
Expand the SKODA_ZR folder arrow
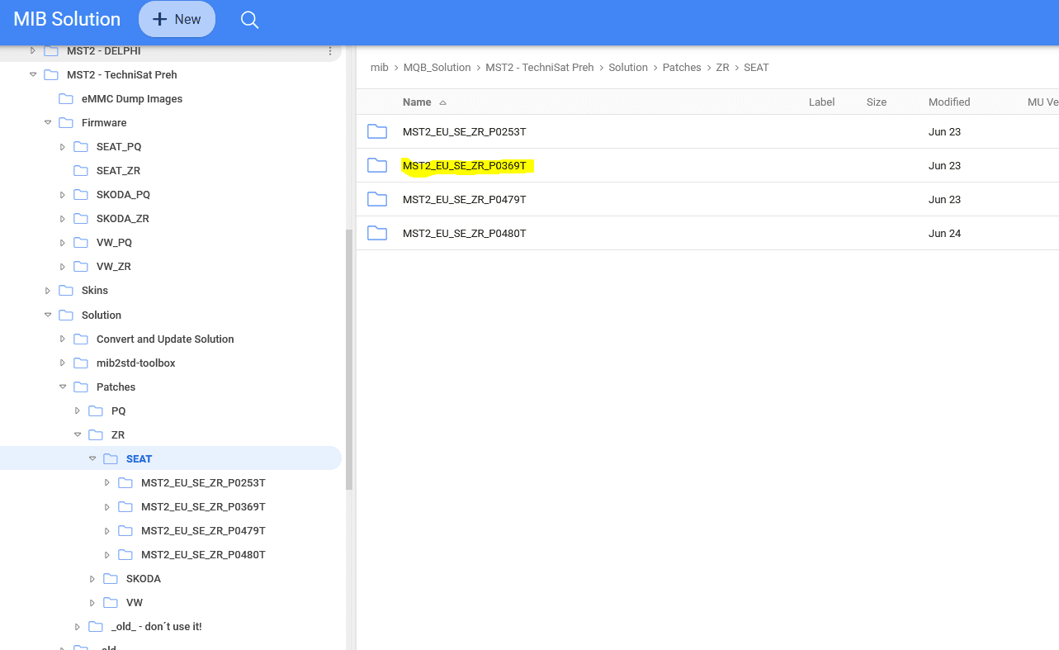pyautogui.click(x=63, y=219)
